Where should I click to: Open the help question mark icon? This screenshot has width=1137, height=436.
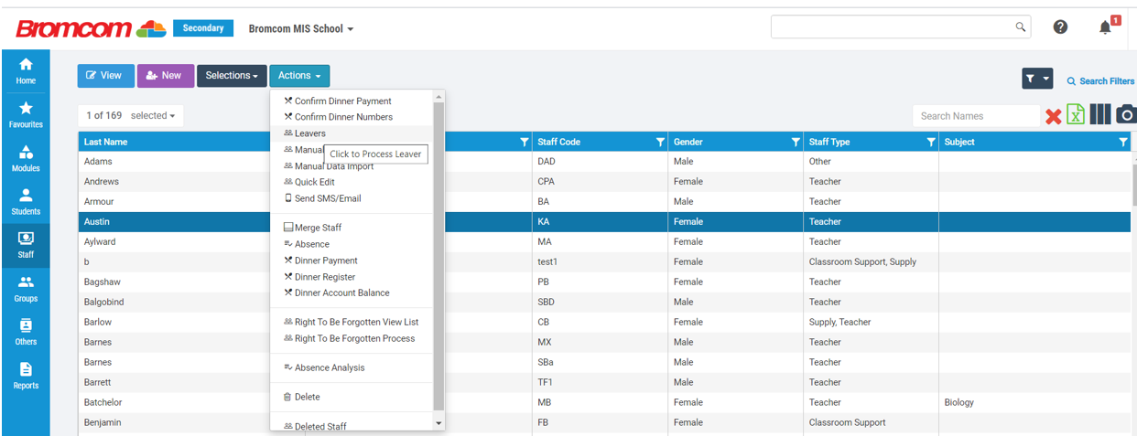point(1060,27)
